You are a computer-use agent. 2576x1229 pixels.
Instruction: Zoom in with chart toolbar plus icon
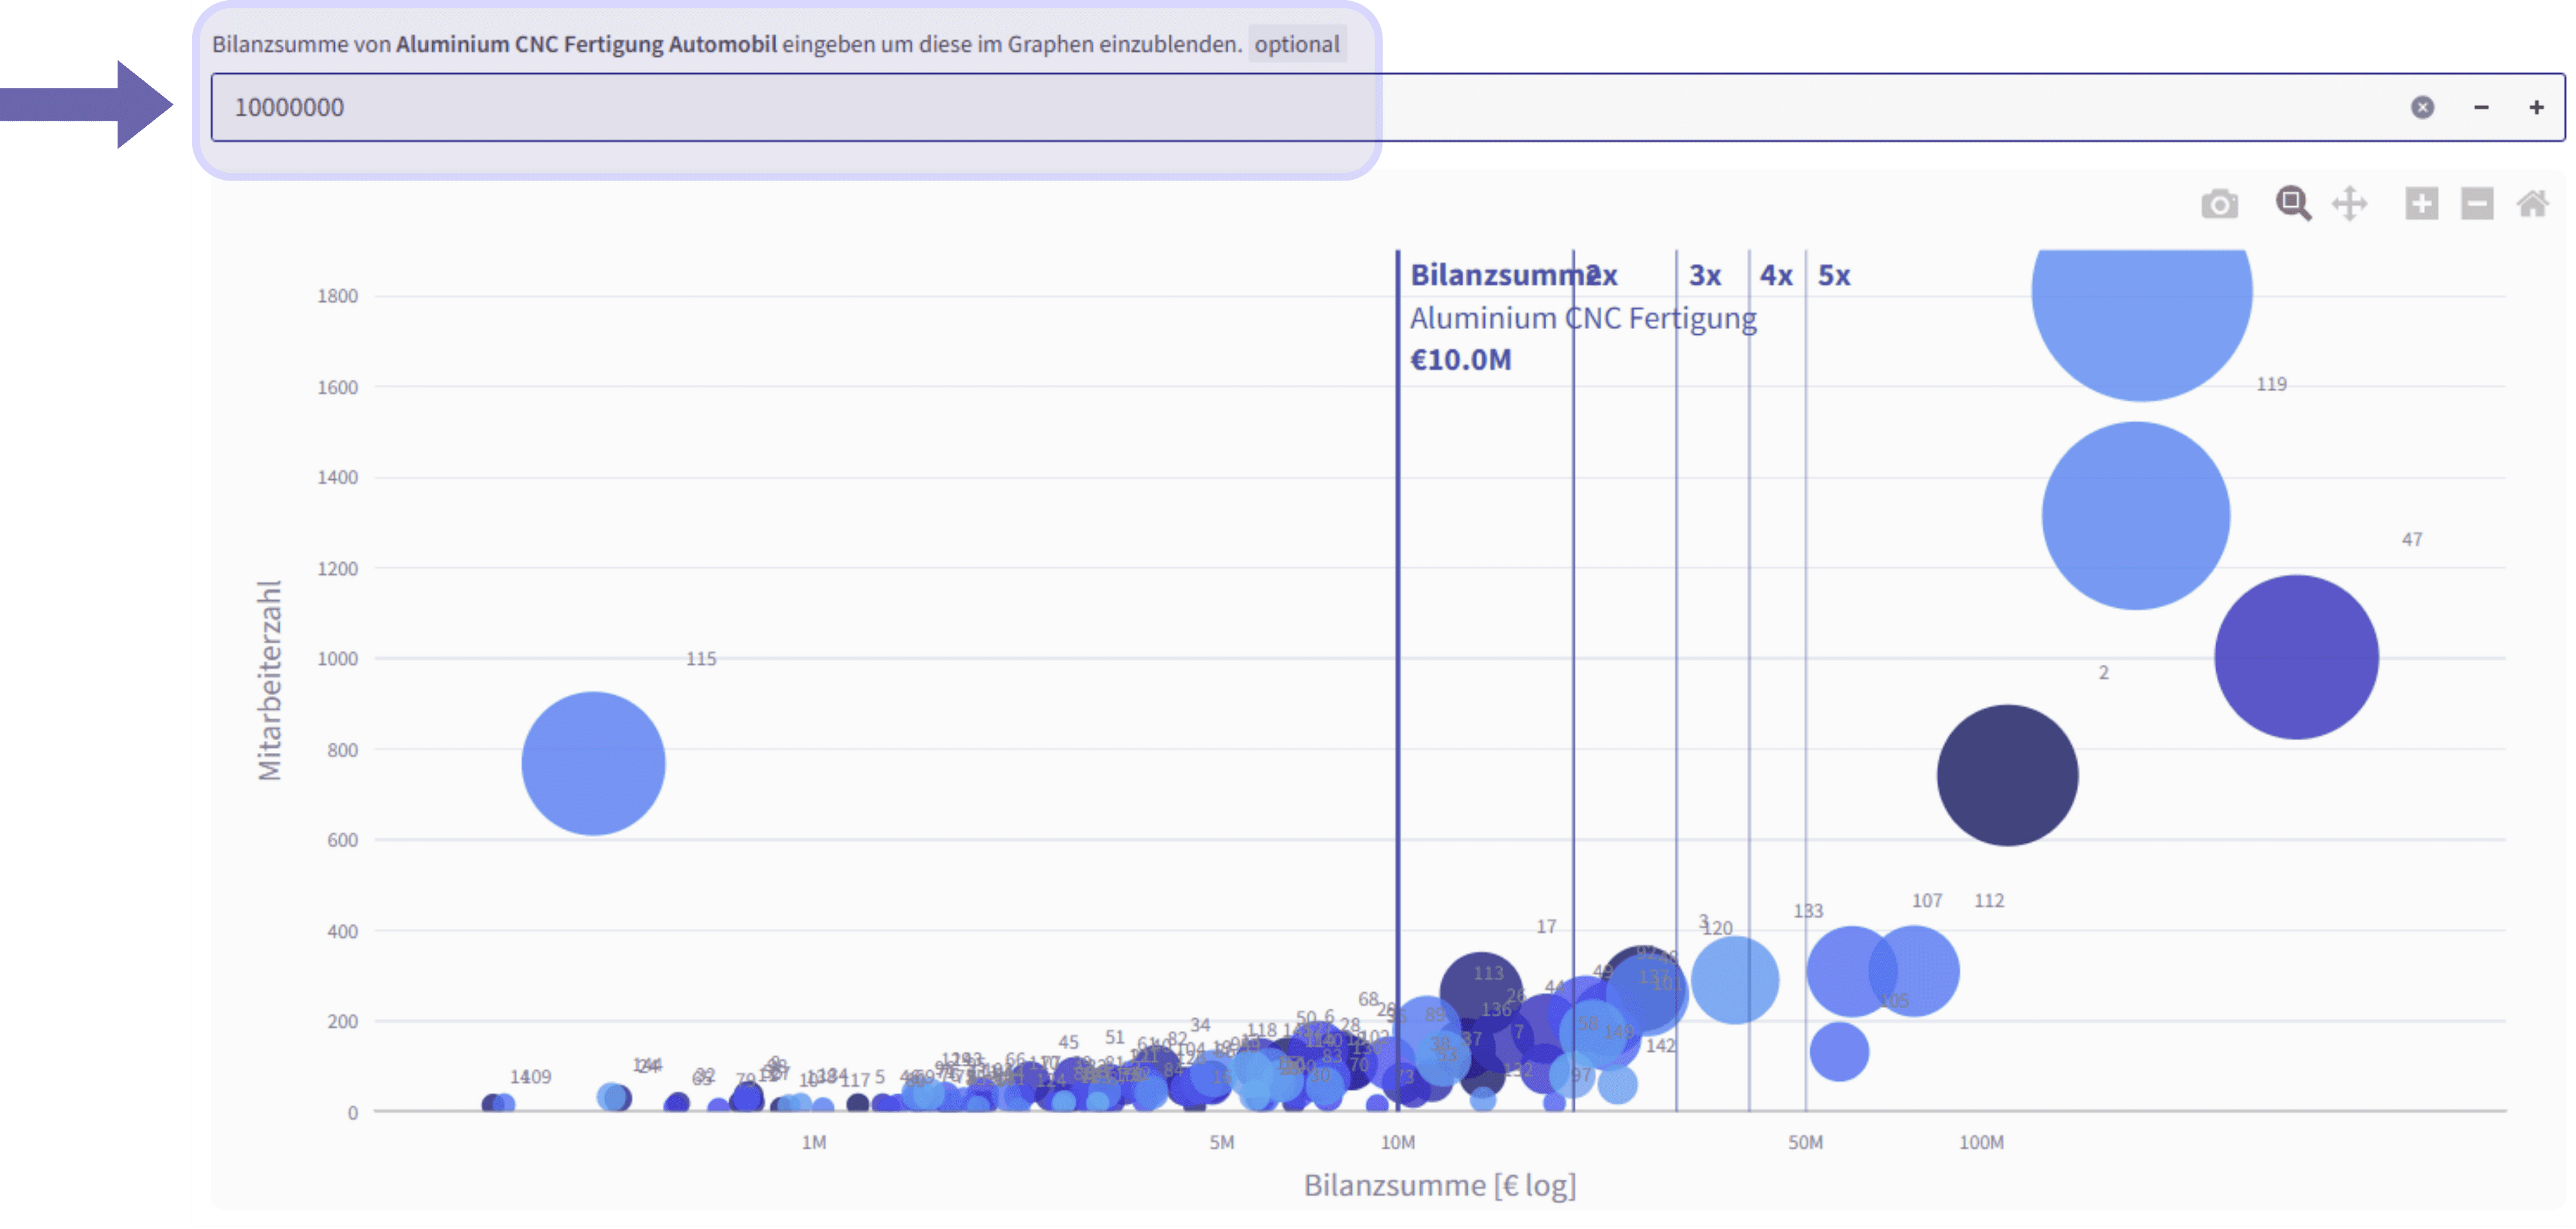pyautogui.click(x=2421, y=204)
